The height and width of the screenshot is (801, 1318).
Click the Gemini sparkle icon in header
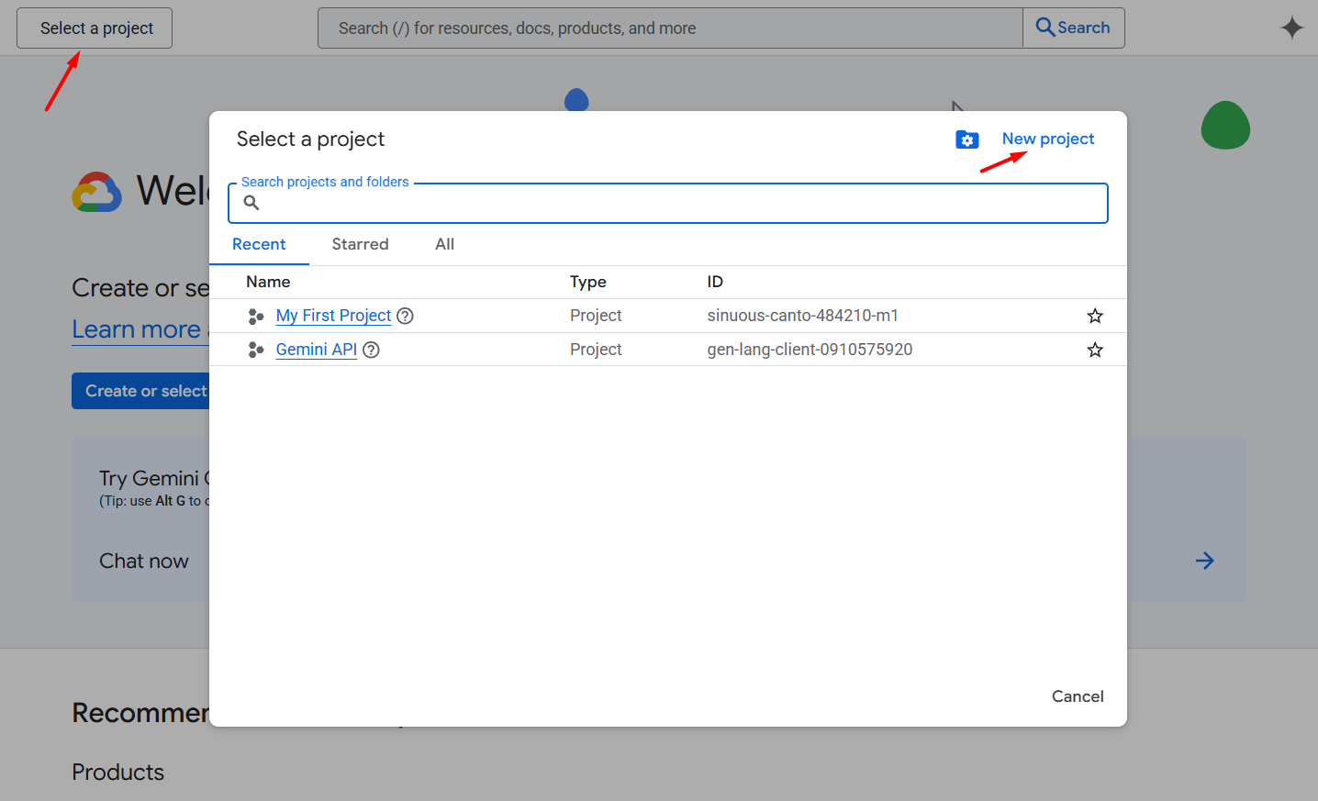click(x=1291, y=28)
